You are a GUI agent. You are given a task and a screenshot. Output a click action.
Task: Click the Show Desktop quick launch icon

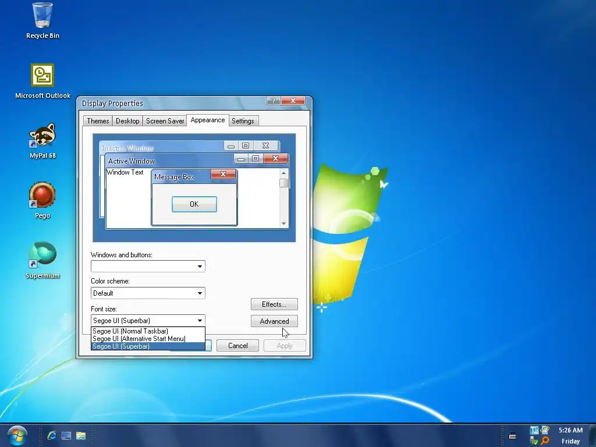click(66, 435)
